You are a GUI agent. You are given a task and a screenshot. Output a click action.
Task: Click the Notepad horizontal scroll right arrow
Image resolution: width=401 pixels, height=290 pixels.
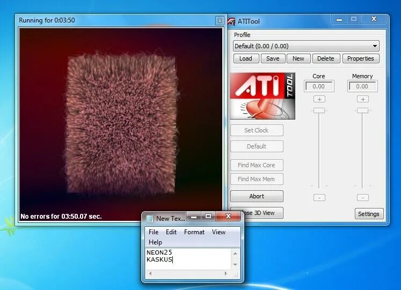click(225, 274)
